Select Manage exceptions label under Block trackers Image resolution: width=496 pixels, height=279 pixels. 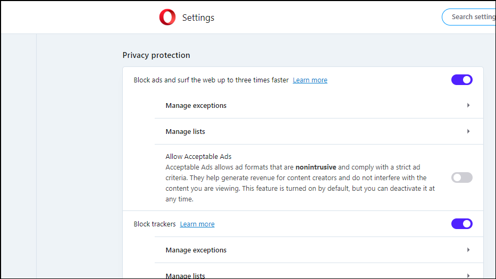[196, 250]
